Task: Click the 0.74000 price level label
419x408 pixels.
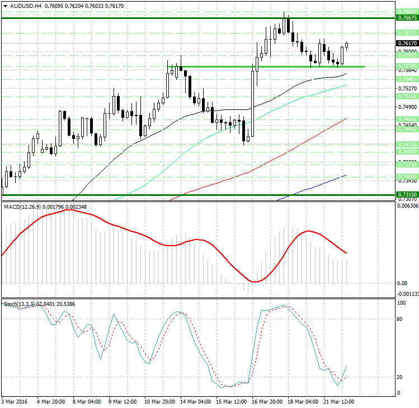Action: pyautogui.click(x=407, y=151)
